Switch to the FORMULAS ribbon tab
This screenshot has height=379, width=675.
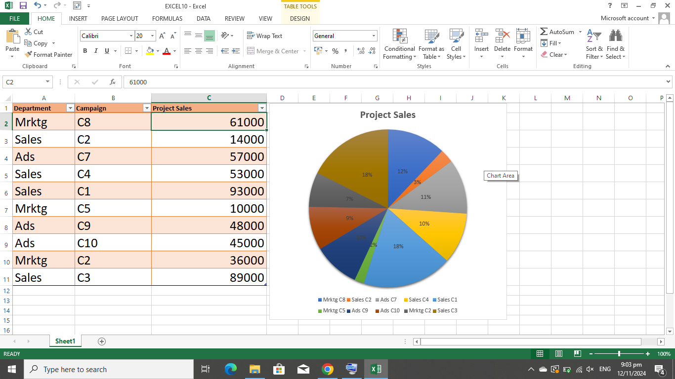(x=167, y=19)
